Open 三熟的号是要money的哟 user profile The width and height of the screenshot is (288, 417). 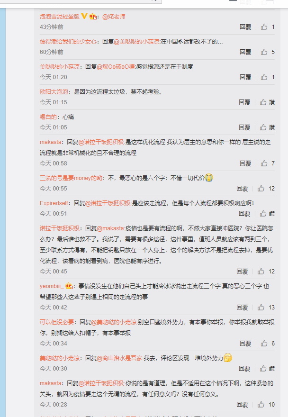[x=71, y=178]
